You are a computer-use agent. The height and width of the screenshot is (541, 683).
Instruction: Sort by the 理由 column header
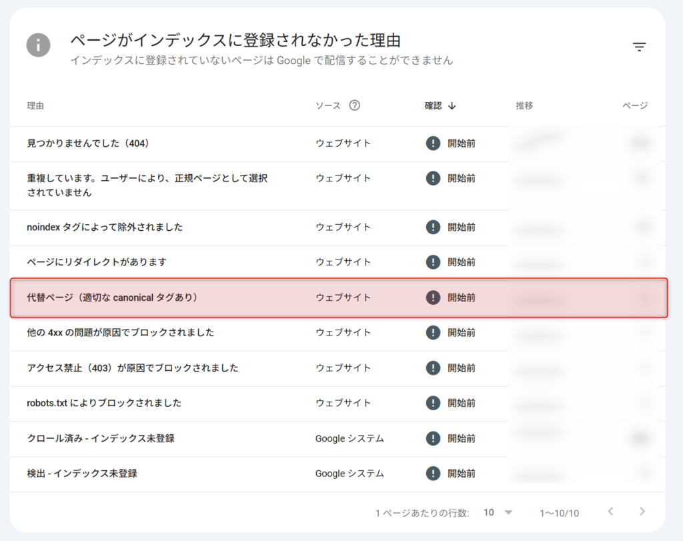tap(35, 105)
